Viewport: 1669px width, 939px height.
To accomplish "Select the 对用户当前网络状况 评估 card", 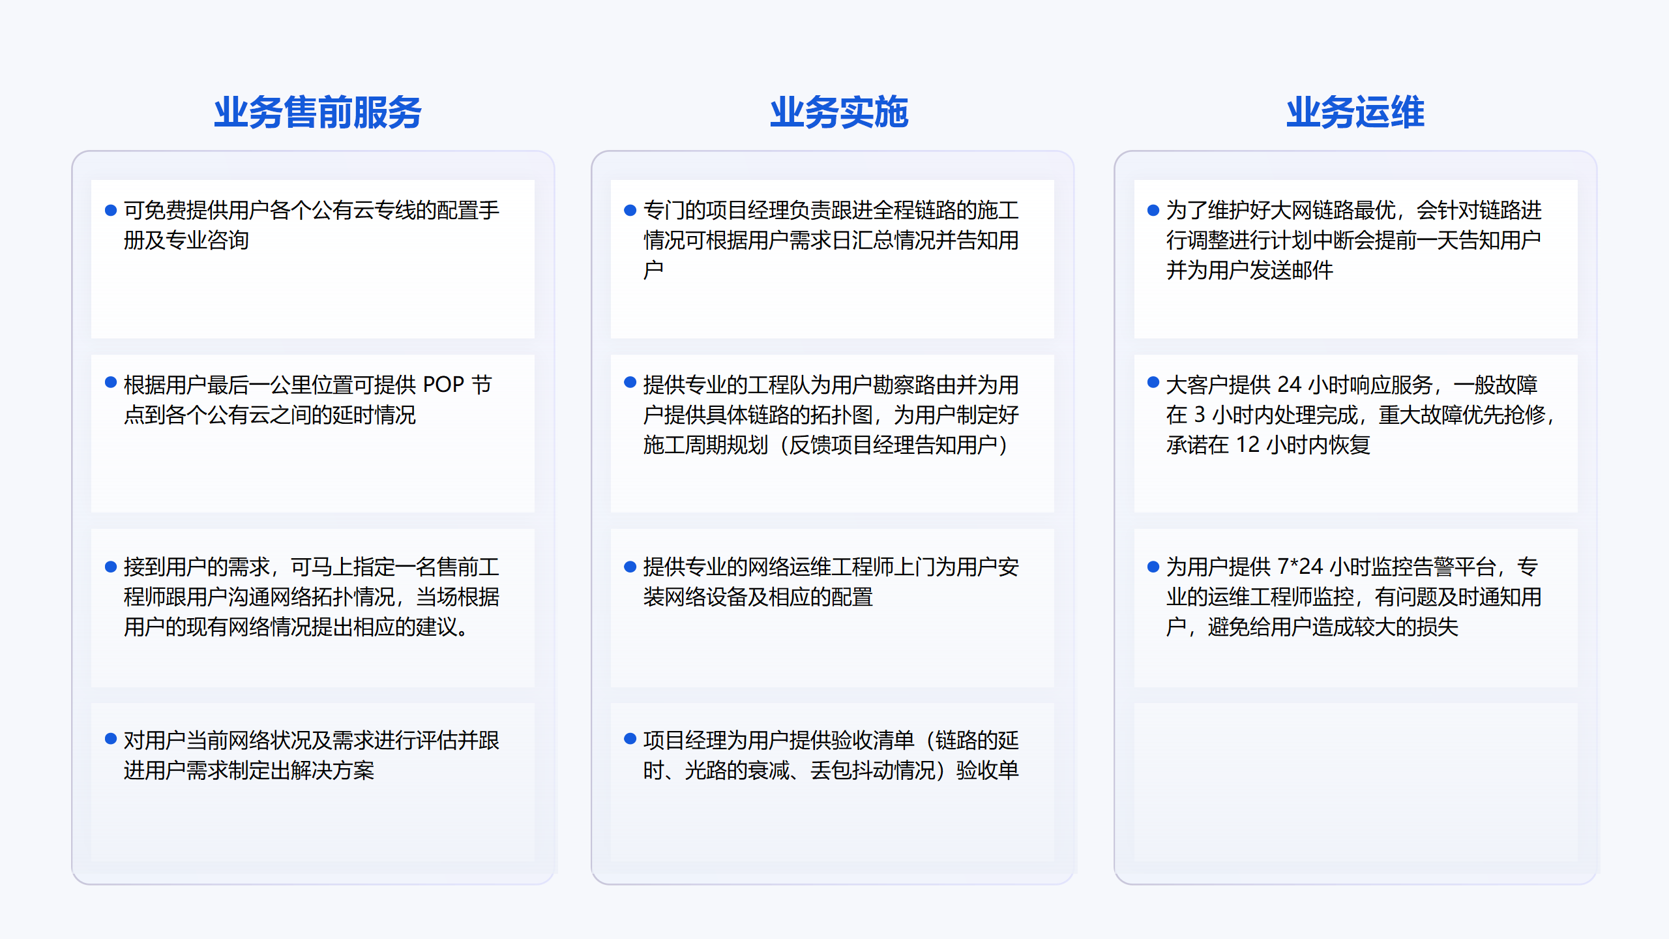I will (312, 781).
